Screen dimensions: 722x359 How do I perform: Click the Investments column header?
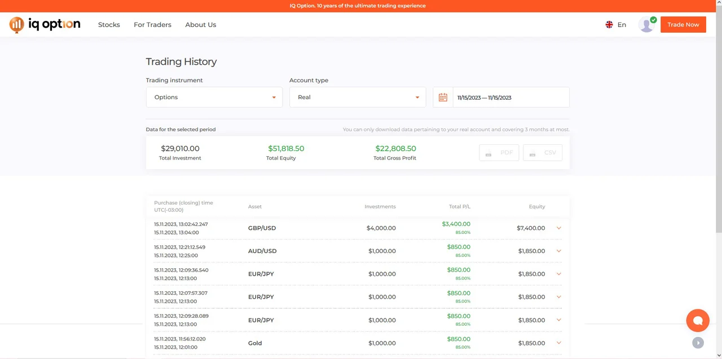[x=380, y=207]
